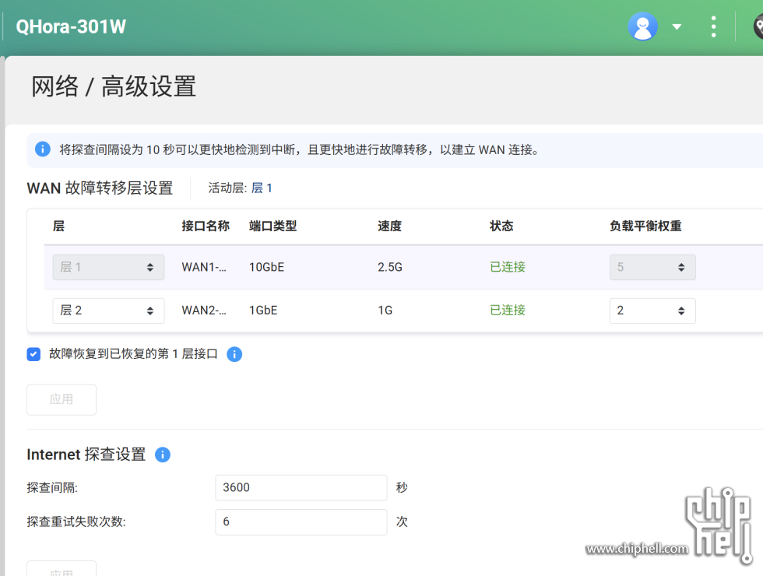The image size is (763, 576).
Task: Click 已连接 status in the WAN1 row
Action: point(508,267)
